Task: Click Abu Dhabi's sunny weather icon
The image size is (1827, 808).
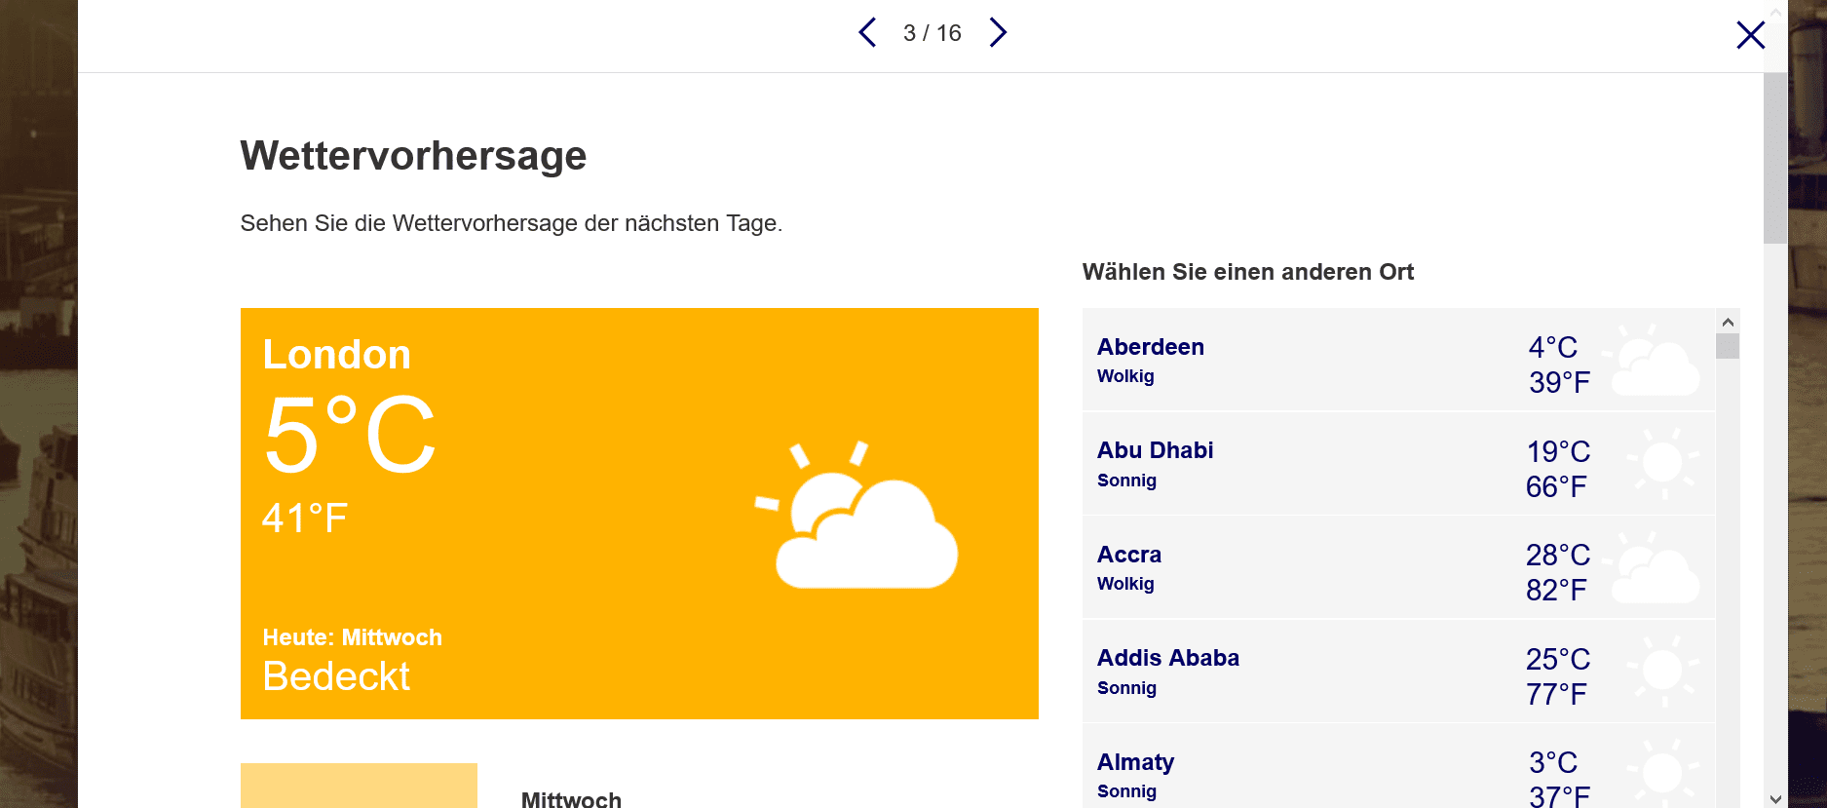Action: 1661,463
